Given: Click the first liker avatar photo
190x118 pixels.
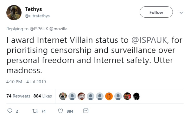Looking at the screenshot, I should (x=63, y=96).
